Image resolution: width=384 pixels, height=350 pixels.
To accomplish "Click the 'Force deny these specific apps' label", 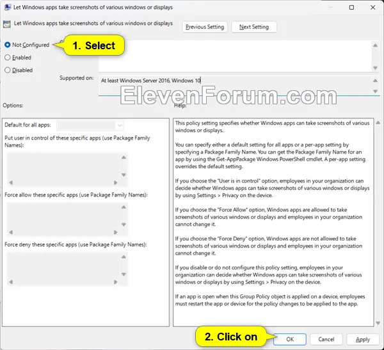I will point(76,244).
